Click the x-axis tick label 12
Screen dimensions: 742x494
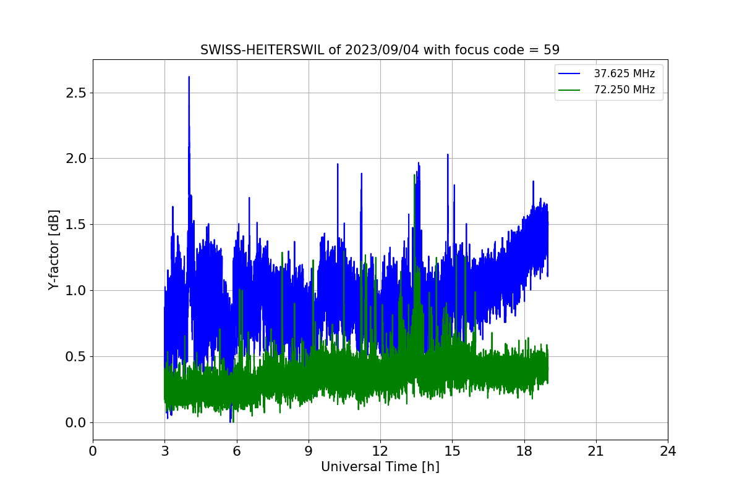[x=380, y=451]
